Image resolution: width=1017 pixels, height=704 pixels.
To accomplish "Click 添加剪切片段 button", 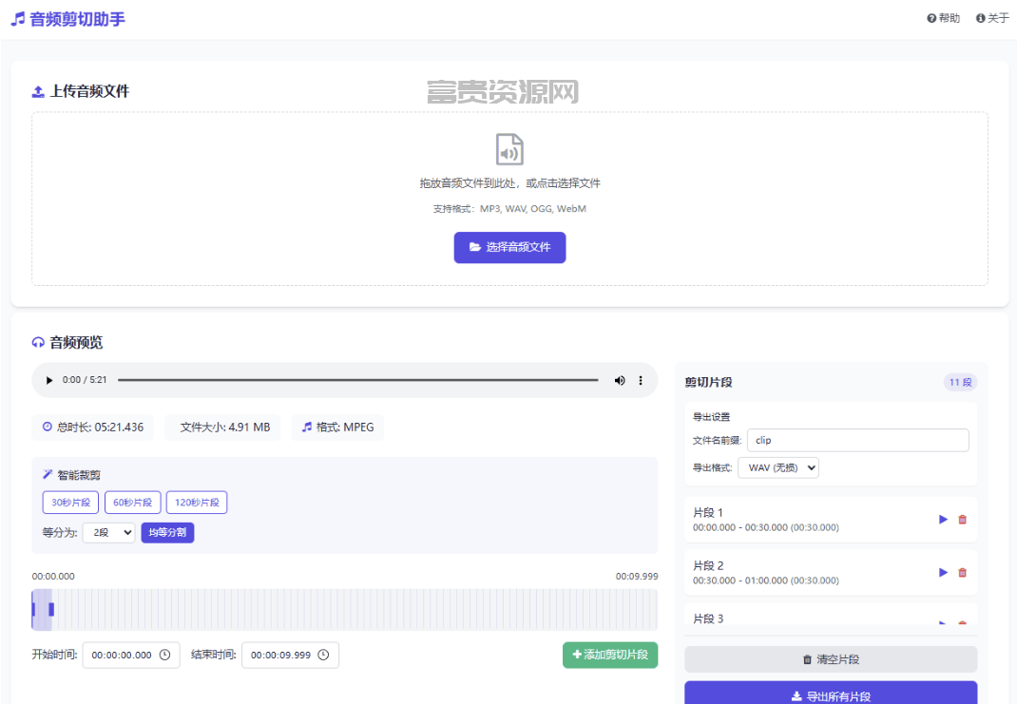I will 610,655.
